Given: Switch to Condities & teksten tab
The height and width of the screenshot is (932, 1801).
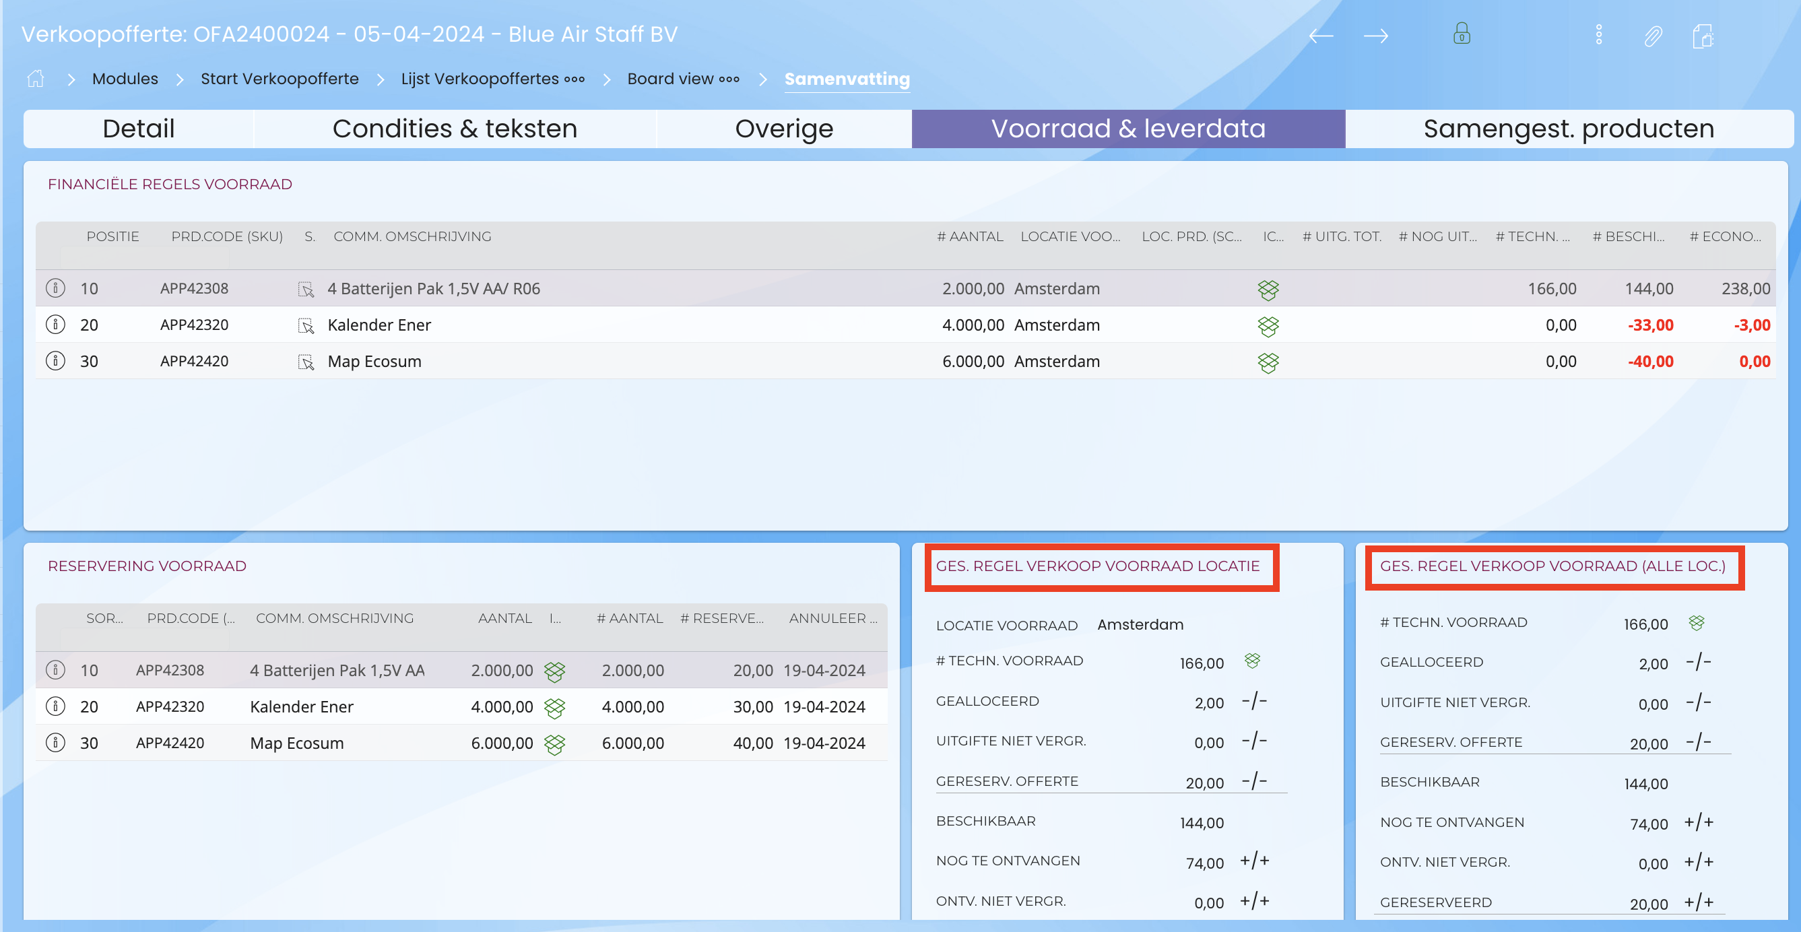Looking at the screenshot, I should (455, 129).
